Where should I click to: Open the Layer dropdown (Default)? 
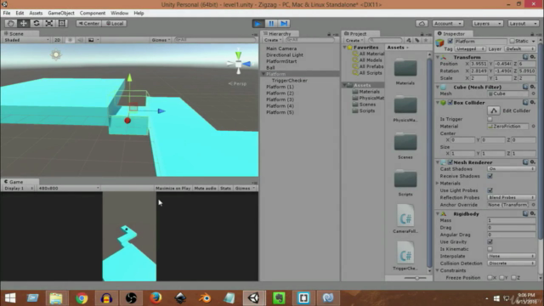point(519,49)
